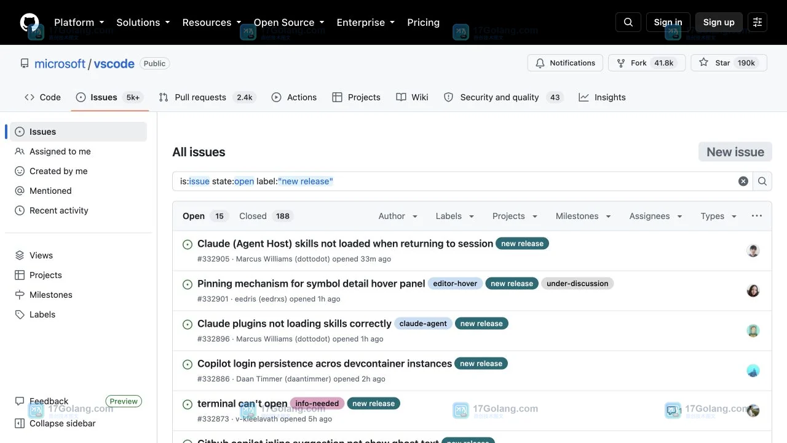This screenshot has width=787, height=443.
Task: Open the Milestones filter dropdown
Action: pos(583,216)
